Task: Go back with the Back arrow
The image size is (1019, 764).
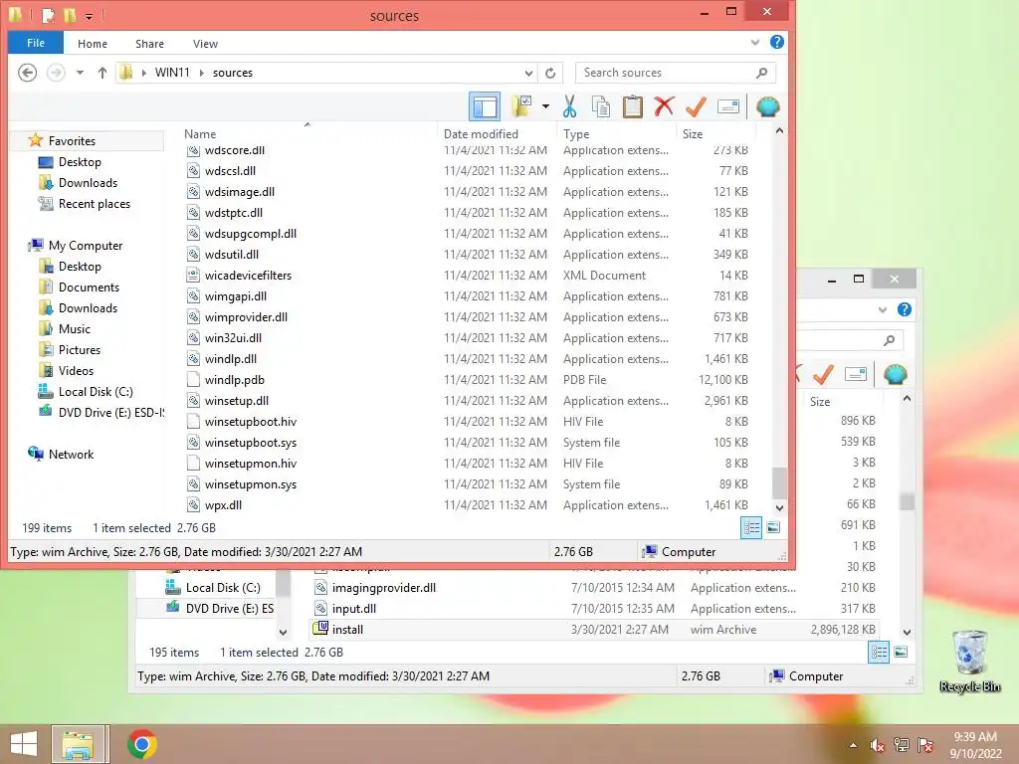Action: pyautogui.click(x=27, y=72)
